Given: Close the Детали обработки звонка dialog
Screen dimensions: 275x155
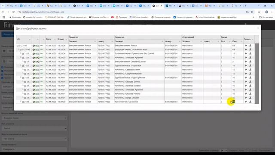Looking at the screenshot, I should click(x=258, y=28).
